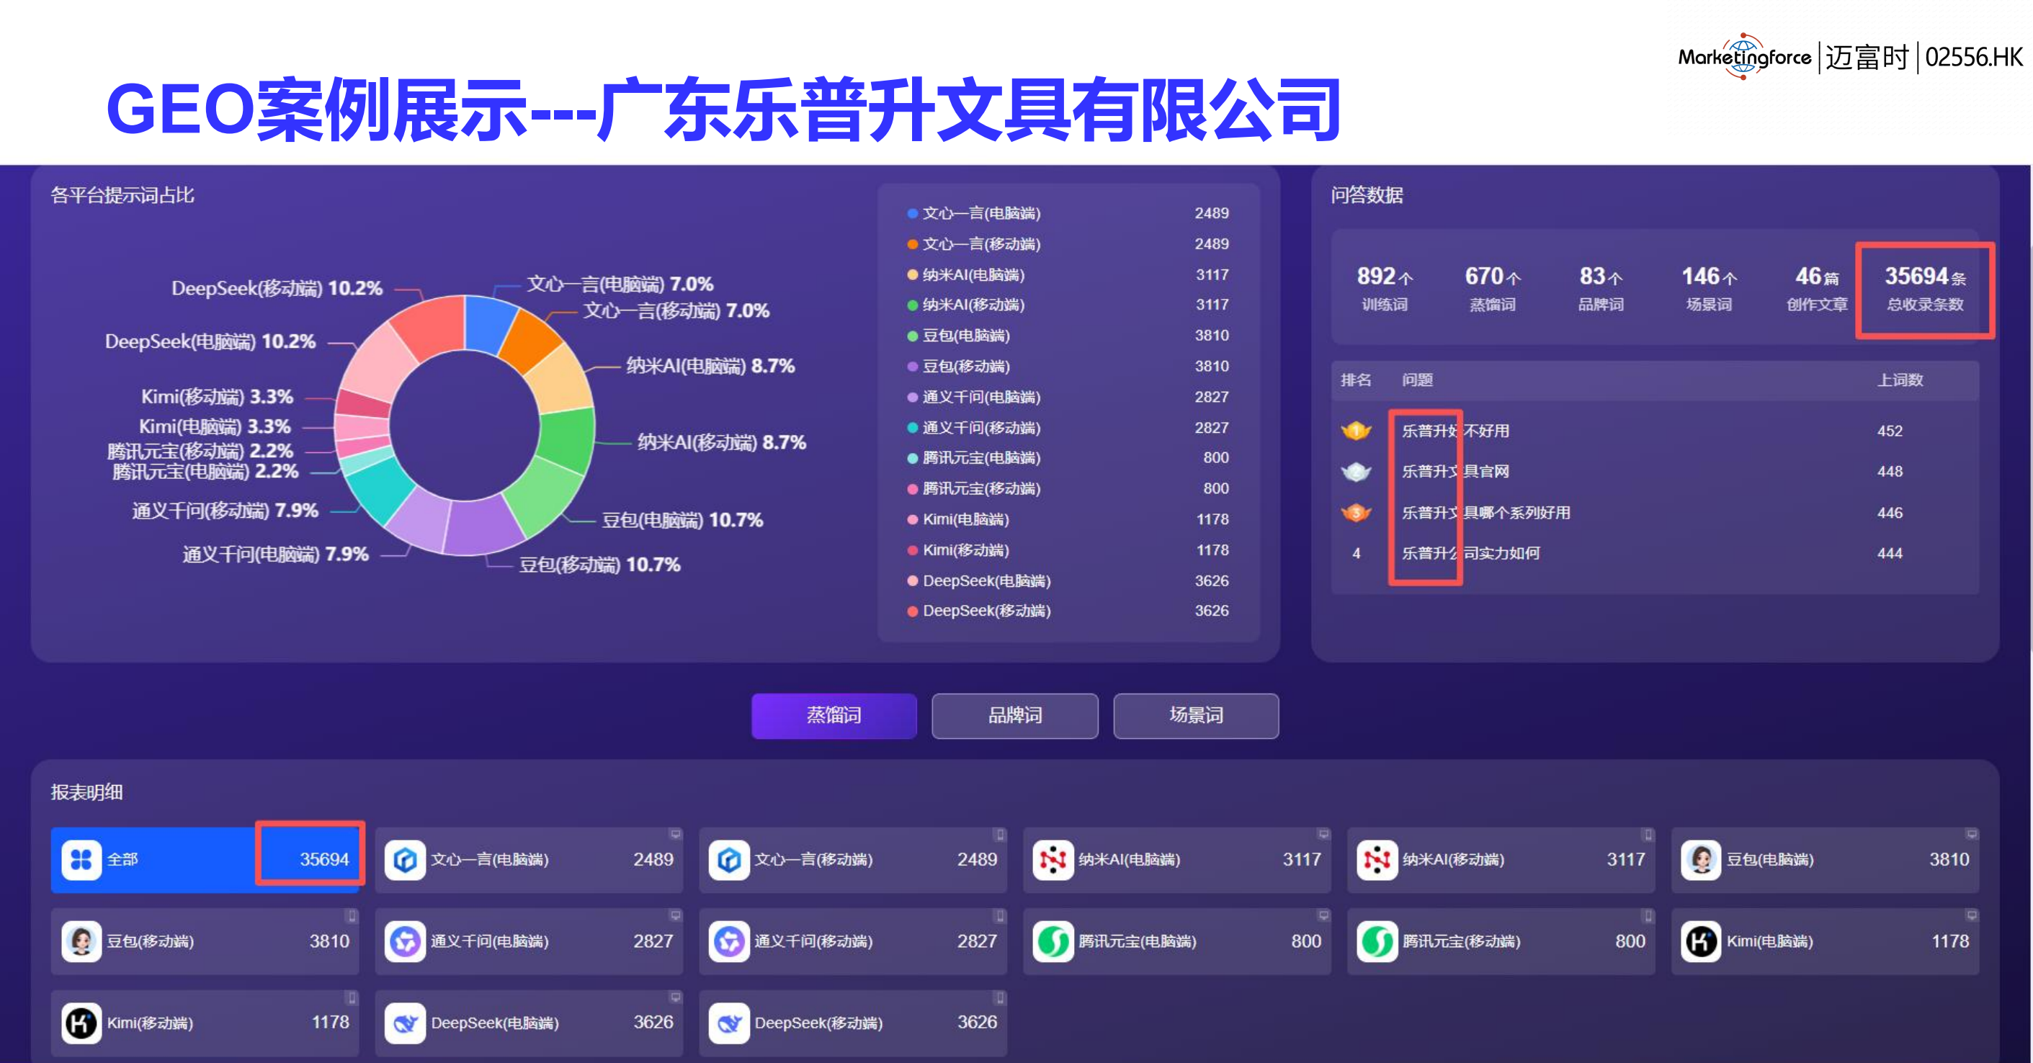Click the Marketingforce logo
Image resolution: width=2033 pixels, height=1063 pixels.
[1744, 57]
